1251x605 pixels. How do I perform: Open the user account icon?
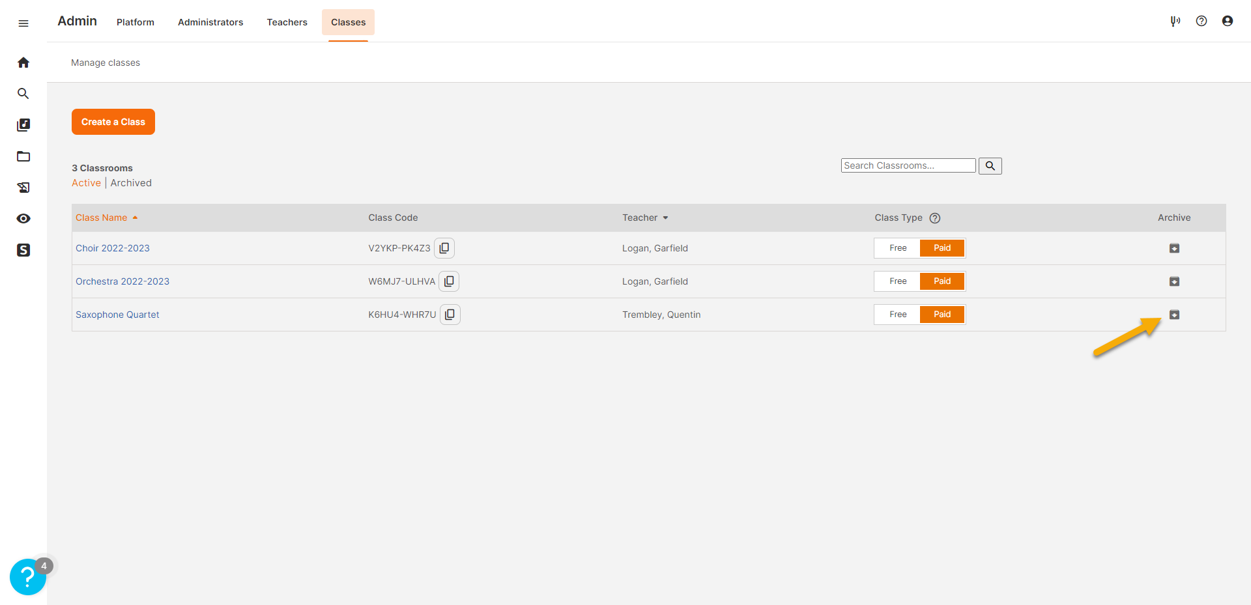tap(1228, 21)
